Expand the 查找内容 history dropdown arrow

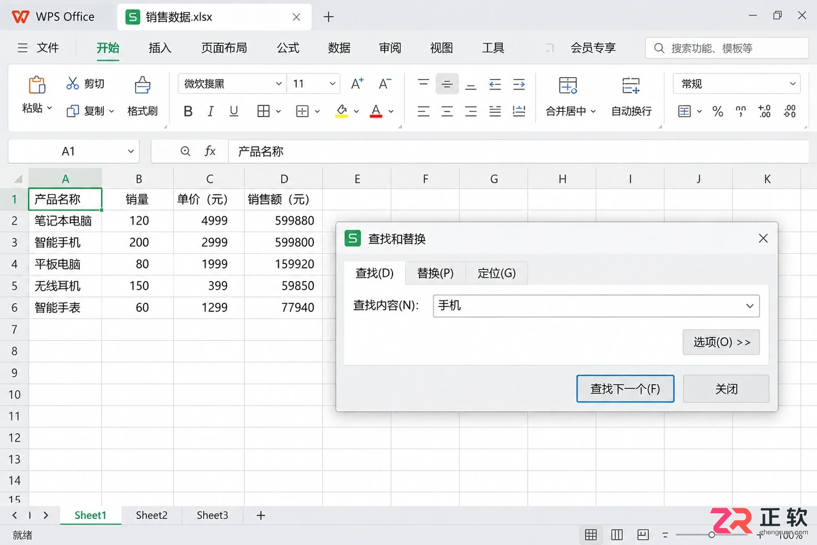750,306
